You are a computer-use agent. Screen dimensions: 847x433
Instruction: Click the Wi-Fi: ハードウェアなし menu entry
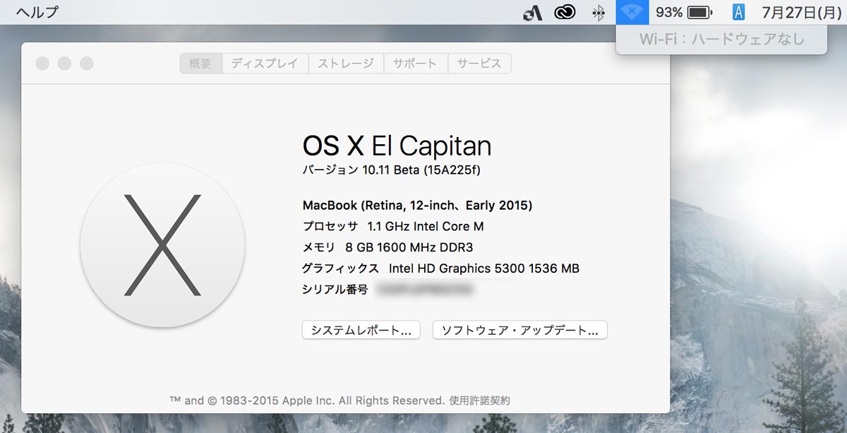(721, 39)
